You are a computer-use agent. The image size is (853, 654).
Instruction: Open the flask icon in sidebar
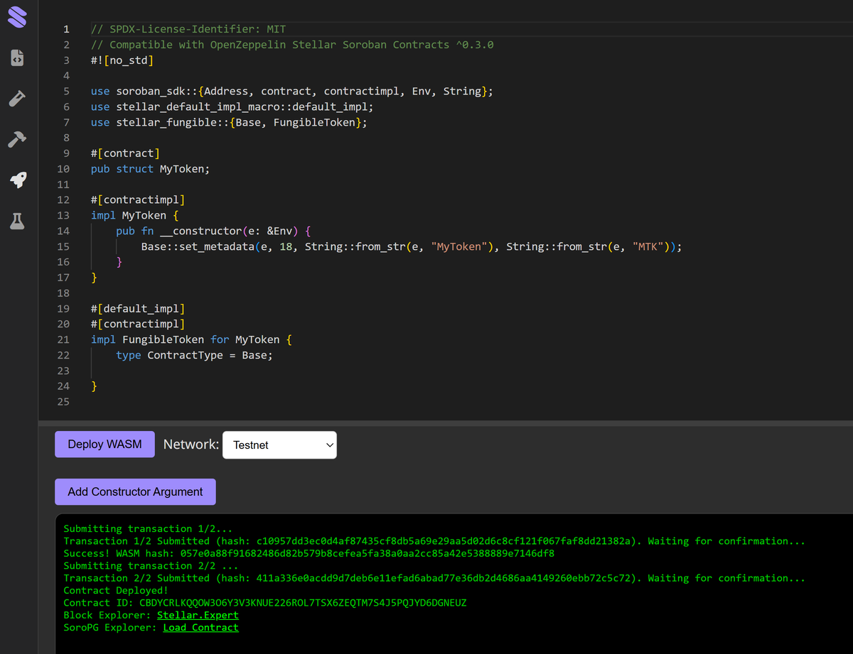coord(17,221)
